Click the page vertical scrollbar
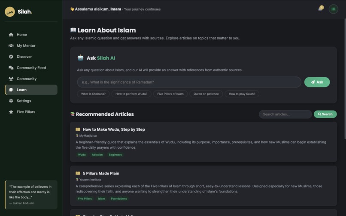Viewport: 346px width, 216px height. click(x=345, y=79)
